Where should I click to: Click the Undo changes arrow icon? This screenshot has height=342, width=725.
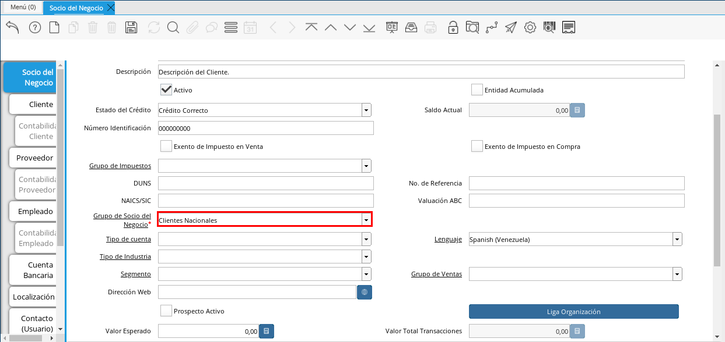click(12, 27)
